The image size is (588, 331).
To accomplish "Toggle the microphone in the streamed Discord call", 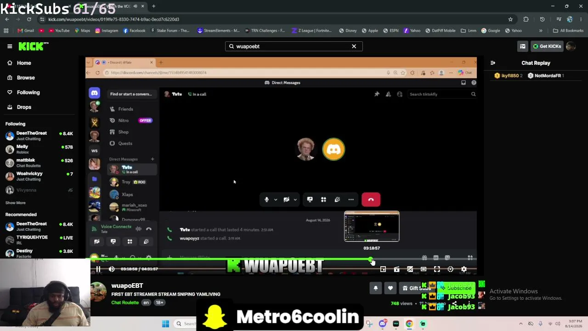I will pyautogui.click(x=266, y=200).
